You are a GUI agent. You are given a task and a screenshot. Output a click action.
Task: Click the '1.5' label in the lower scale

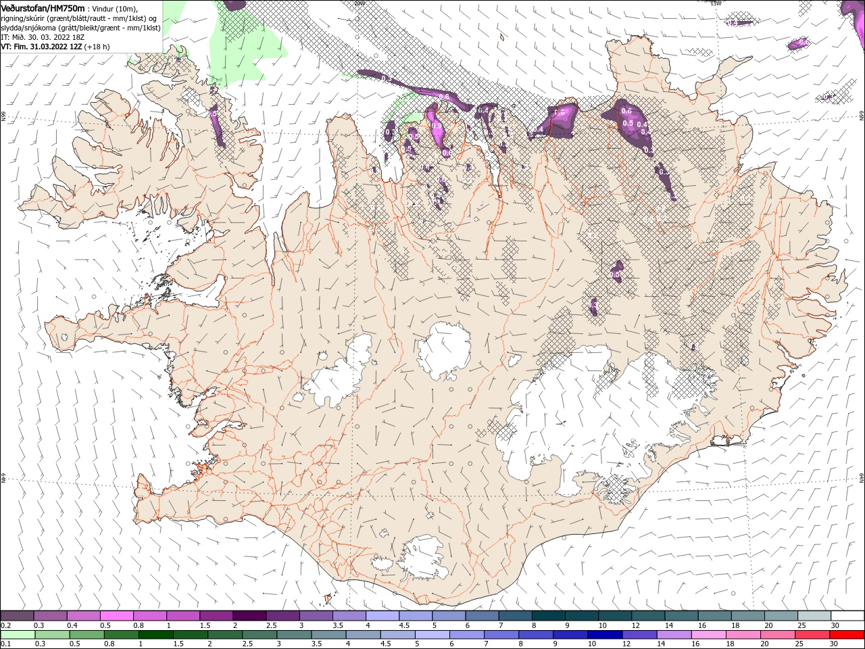[x=178, y=644]
